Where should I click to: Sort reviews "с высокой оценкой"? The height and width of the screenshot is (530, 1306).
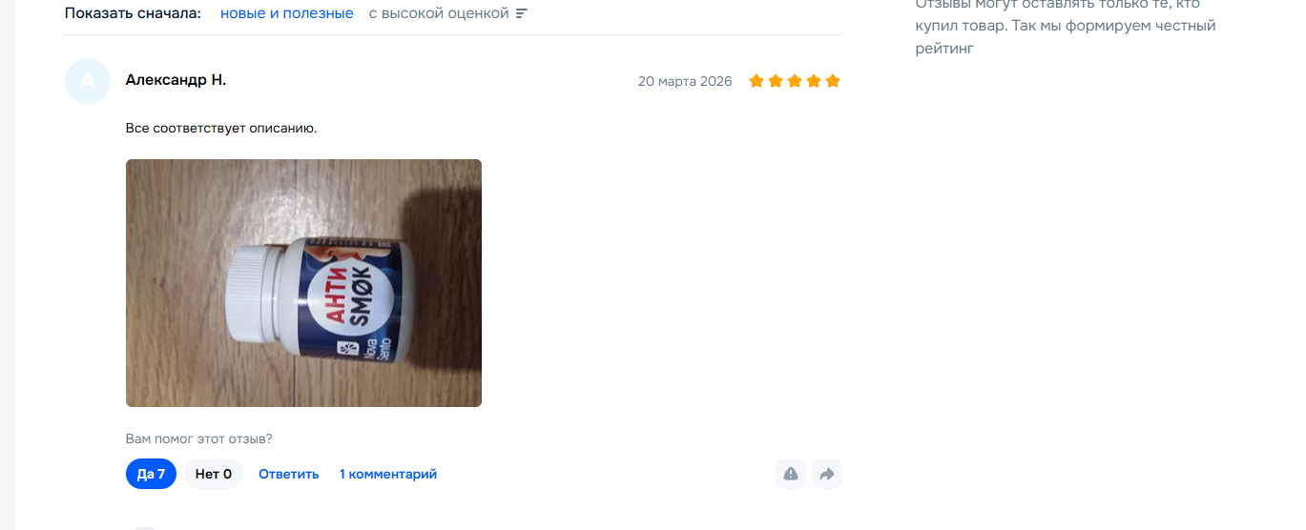[x=439, y=14]
